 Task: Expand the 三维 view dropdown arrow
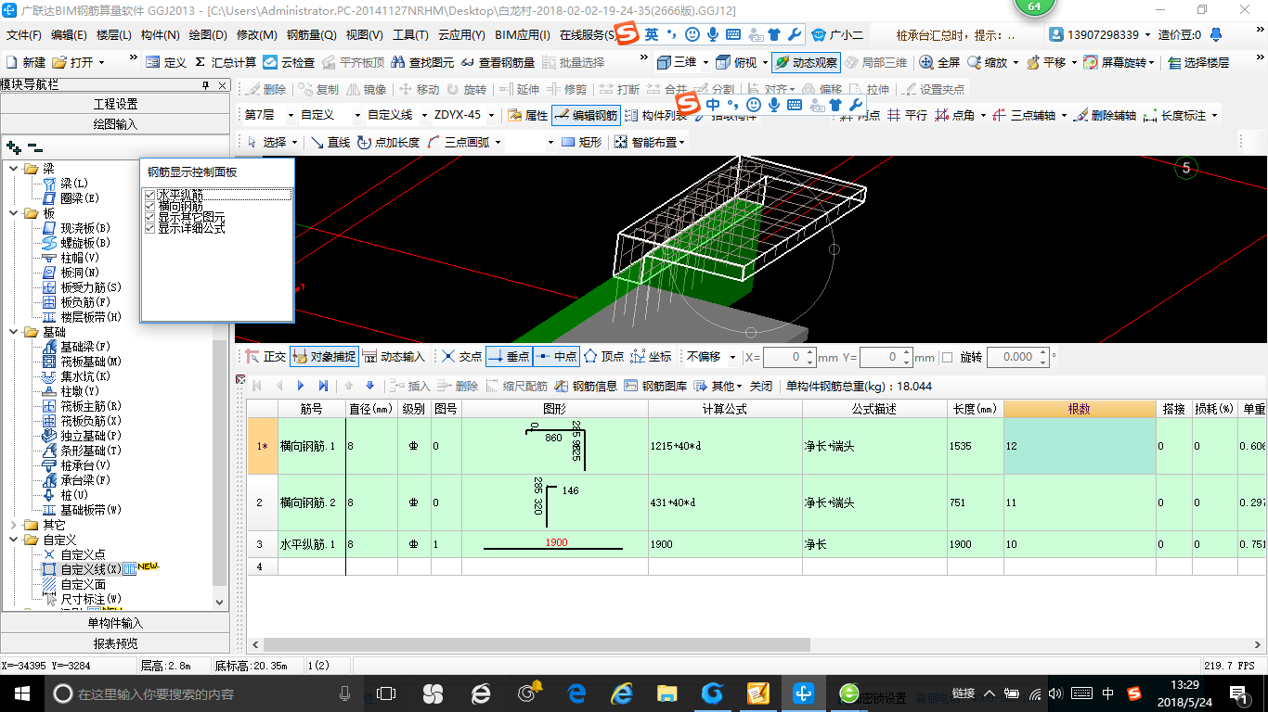click(x=705, y=63)
